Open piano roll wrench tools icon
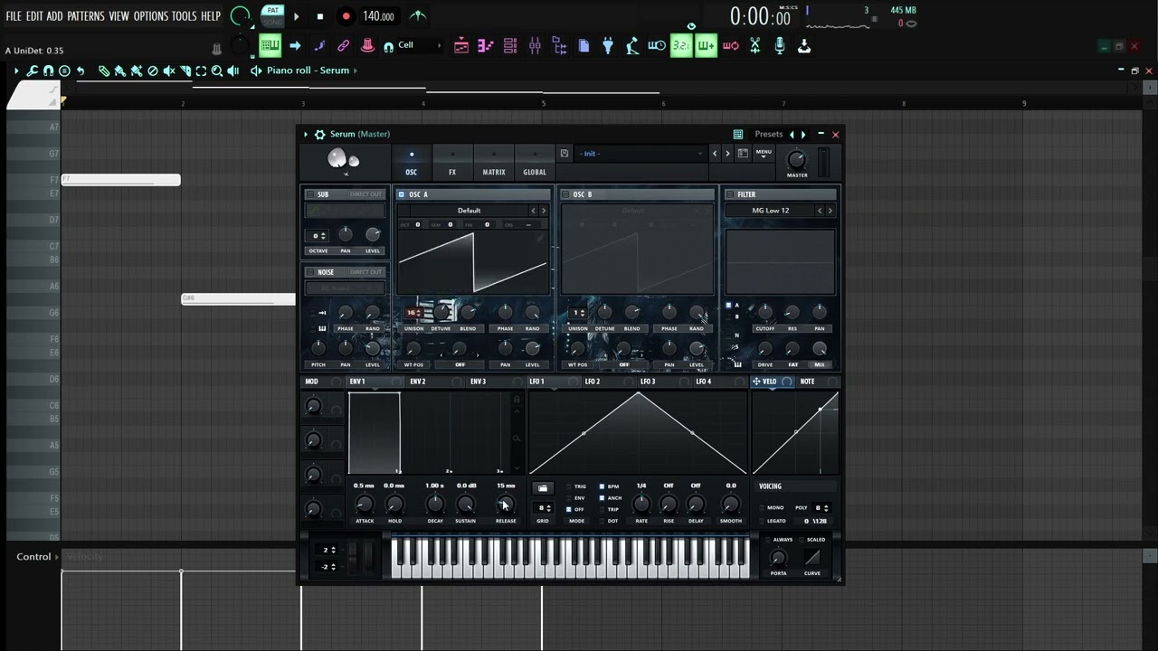This screenshot has width=1158, height=651. (32, 71)
